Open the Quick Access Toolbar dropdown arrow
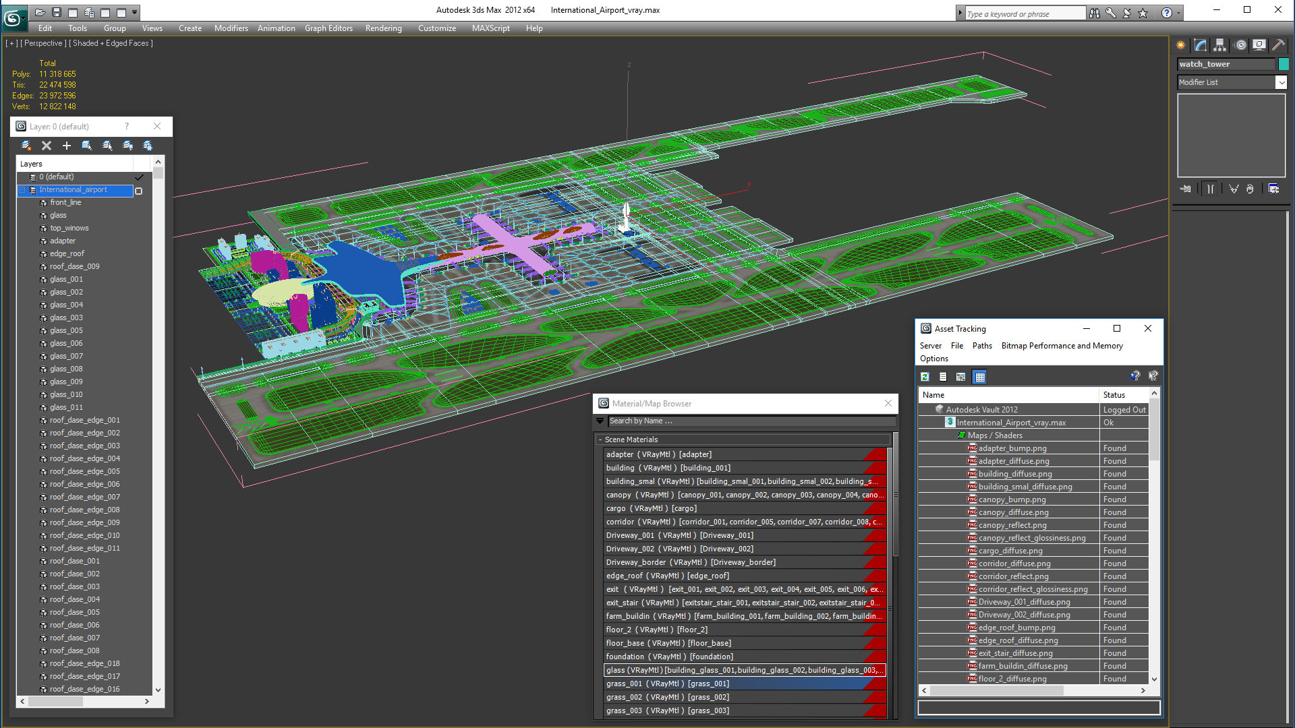1295x728 pixels. [x=135, y=12]
